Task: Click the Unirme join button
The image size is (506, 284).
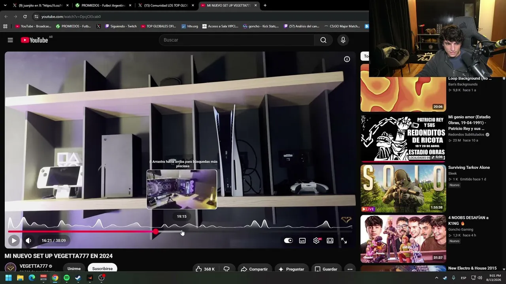Action: 74,269
